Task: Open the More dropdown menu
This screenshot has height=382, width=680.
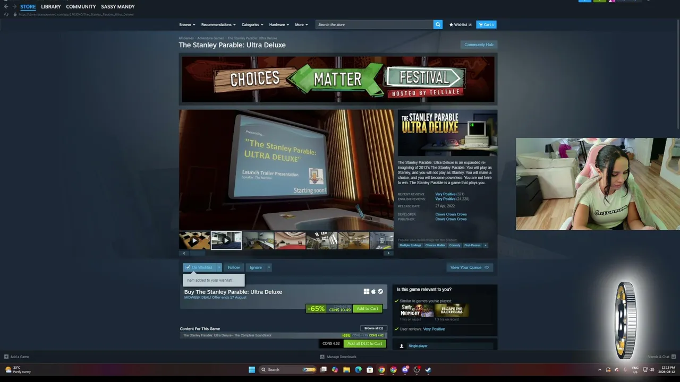Action: (301, 24)
